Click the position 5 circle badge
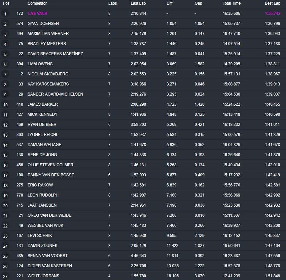The image size is (286, 280). [x=5, y=54]
